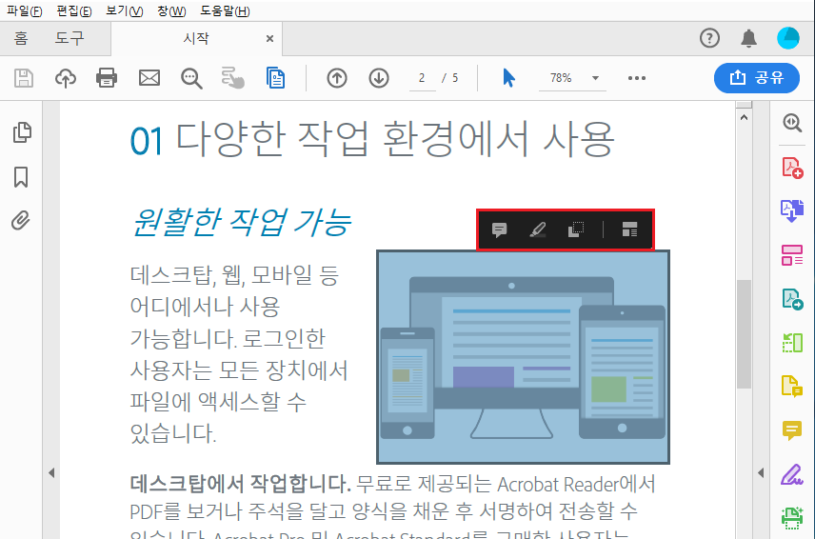Screen dimensions: 815x539
Task: Open the attachments paperclip panel
Action: click(21, 220)
